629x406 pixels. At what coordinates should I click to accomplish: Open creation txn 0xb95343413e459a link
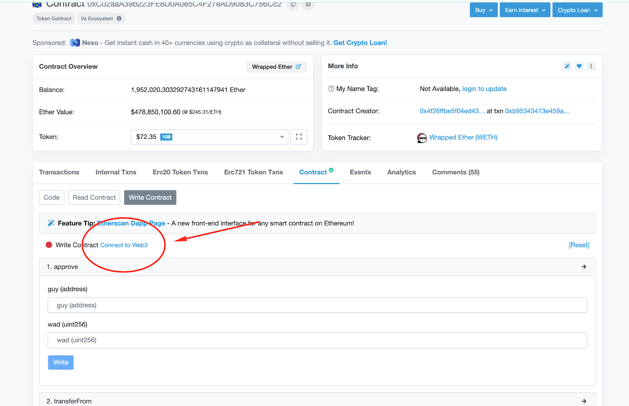tap(537, 111)
